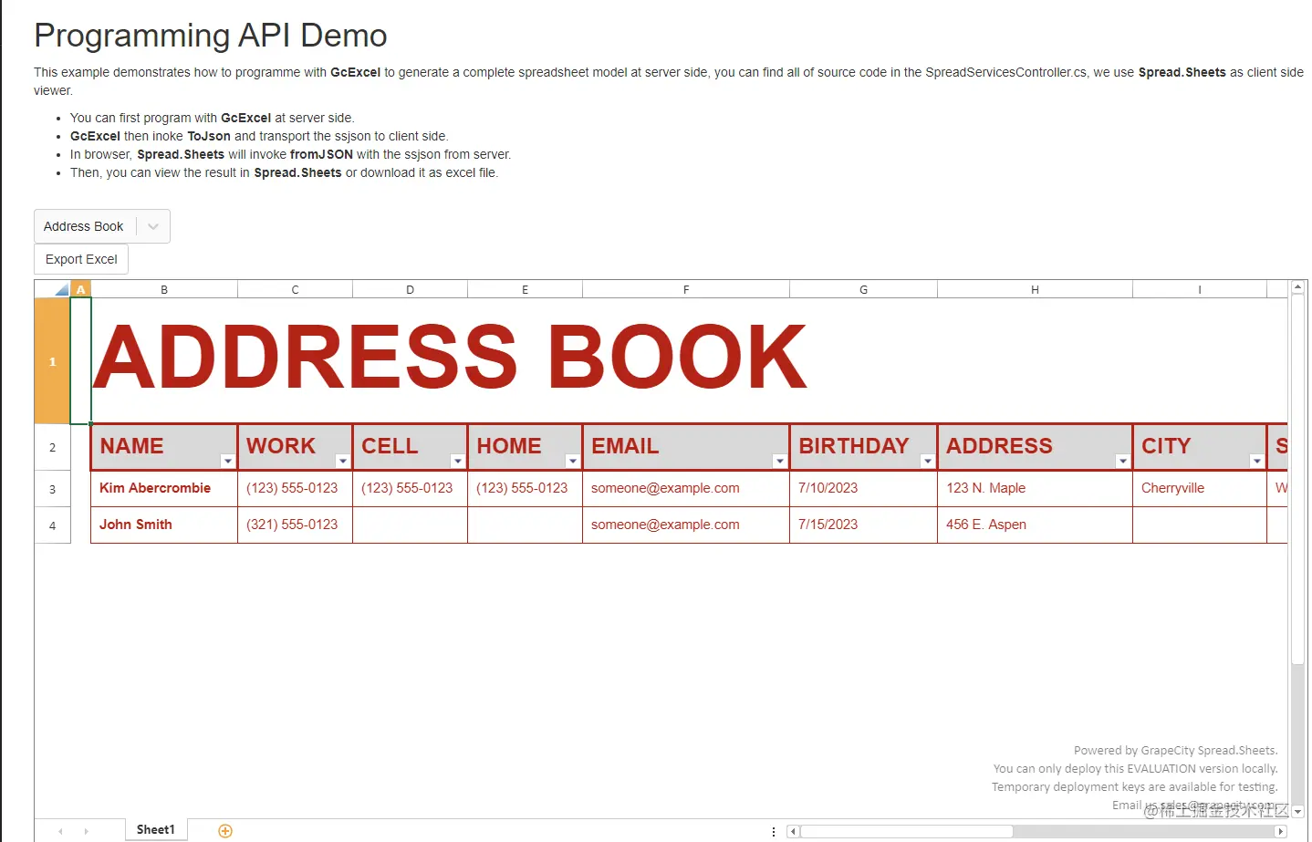
Task: Select column B header
Action: point(164,289)
